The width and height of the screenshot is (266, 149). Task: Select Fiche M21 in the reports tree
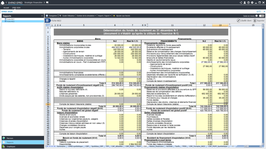click(10, 19)
